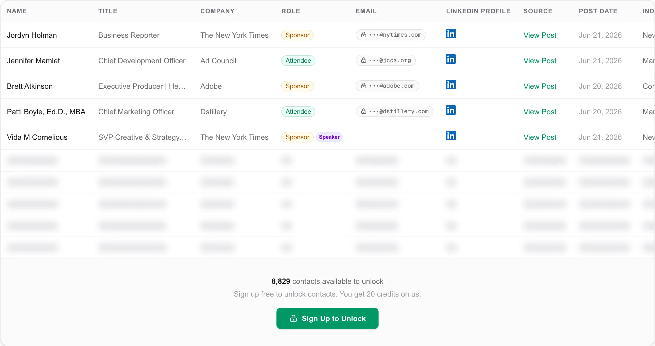
Task: Click the EMAIL column header
Action: (366, 11)
